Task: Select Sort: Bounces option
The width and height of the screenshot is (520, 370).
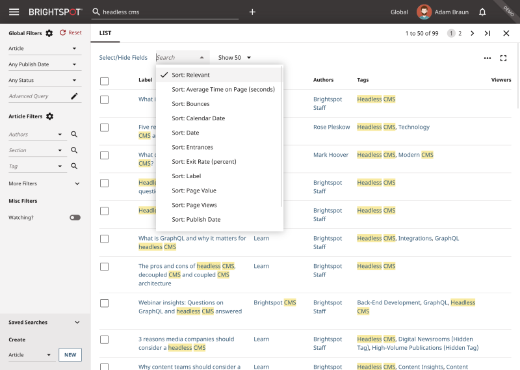Action: click(219, 104)
